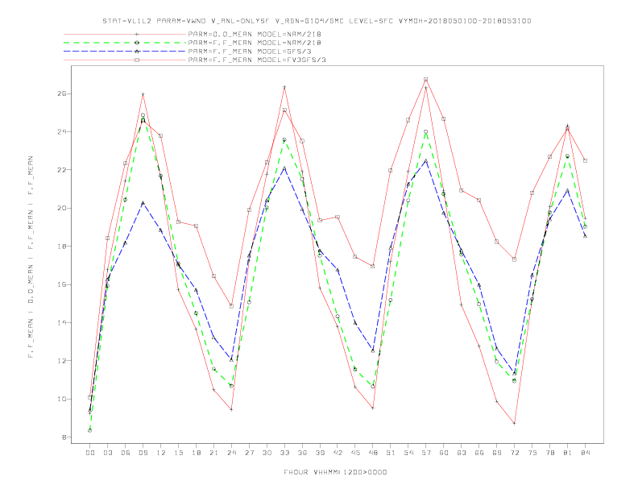Click x-axis tick label 33
The image size is (638, 493).
284,453
